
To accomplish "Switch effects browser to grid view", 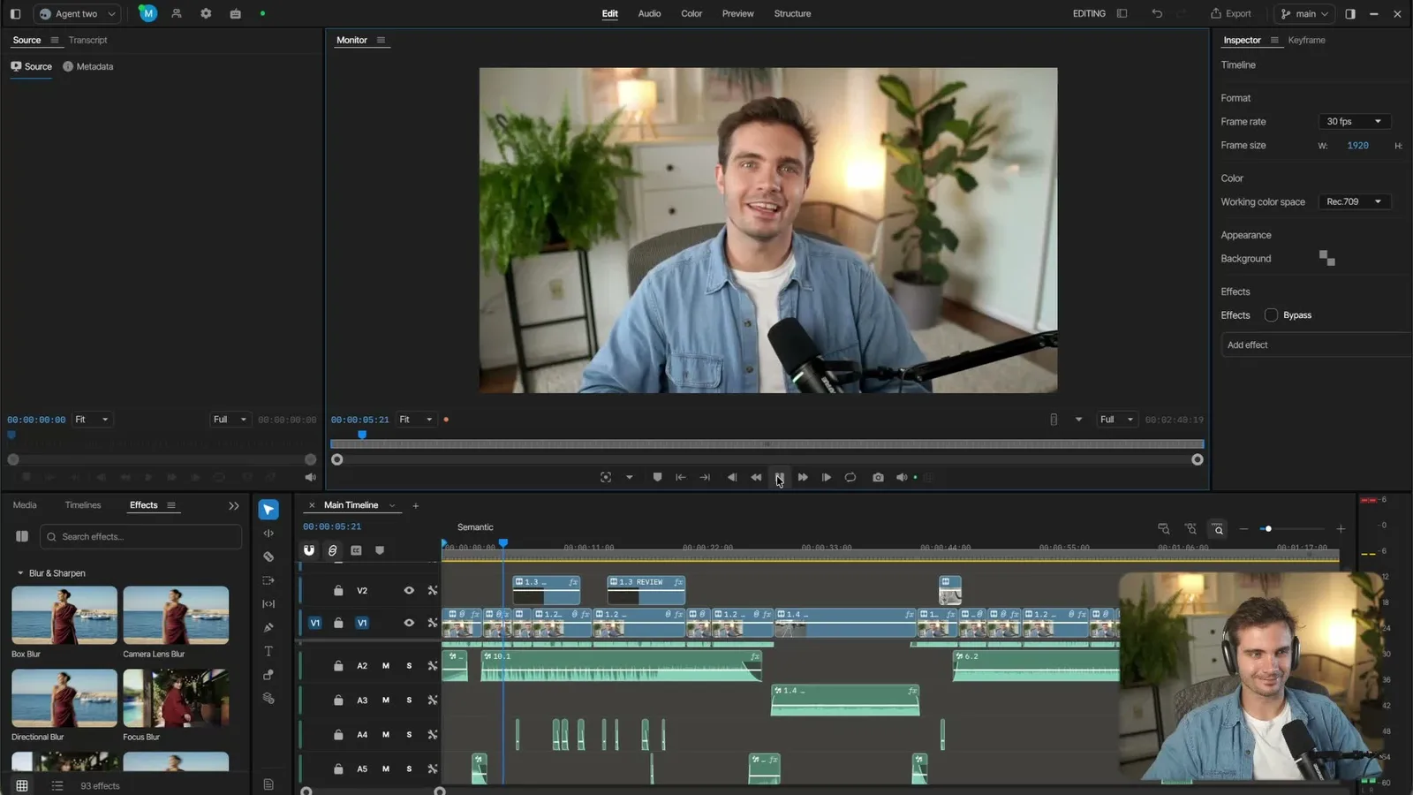I will click(22, 785).
